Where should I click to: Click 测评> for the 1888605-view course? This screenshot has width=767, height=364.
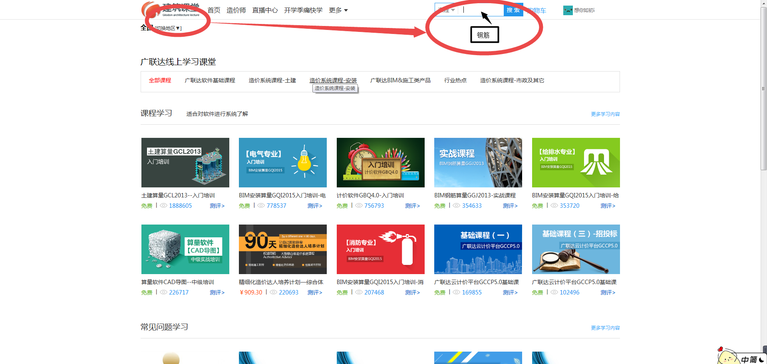(x=217, y=206)
